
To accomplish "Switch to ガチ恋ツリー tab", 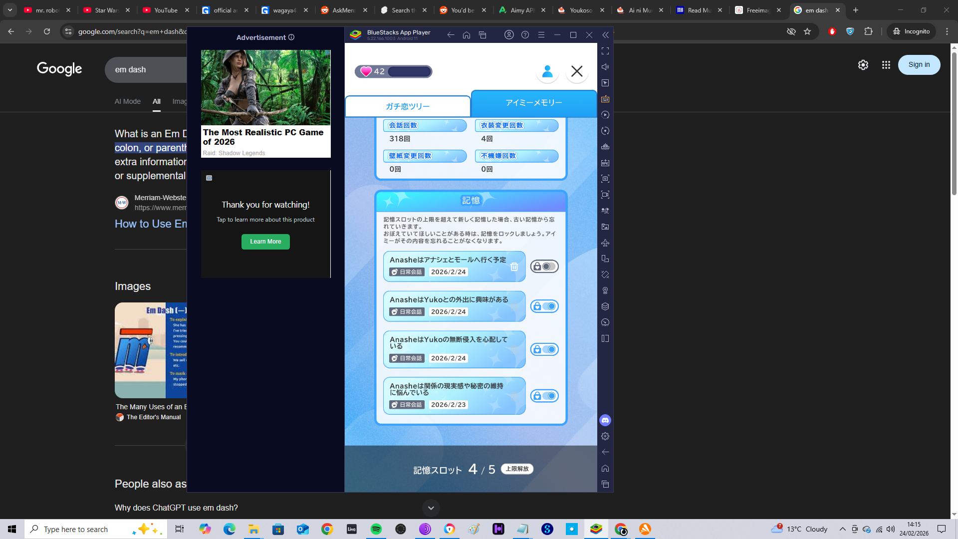I will (x=408, y=106).
